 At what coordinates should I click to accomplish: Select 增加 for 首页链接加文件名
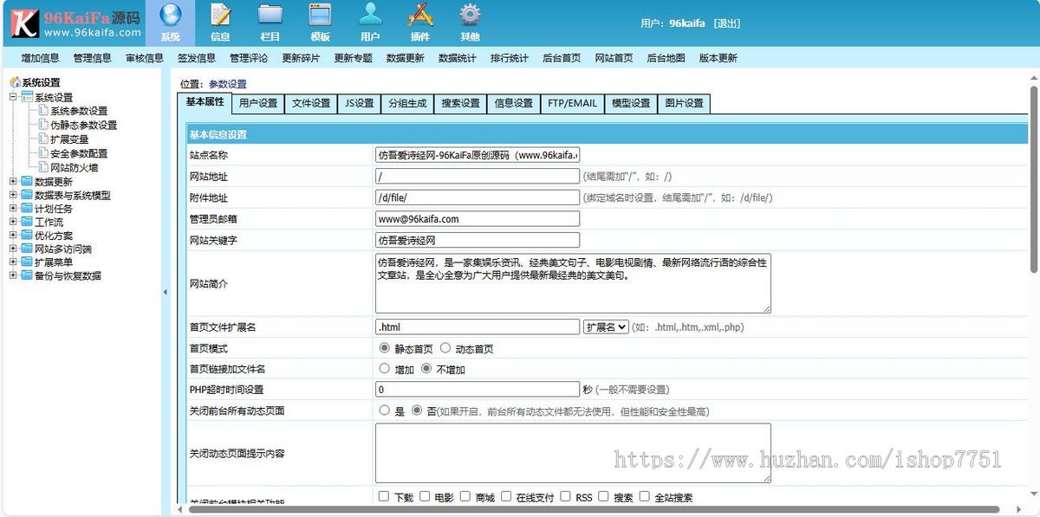tap(385, 369)
